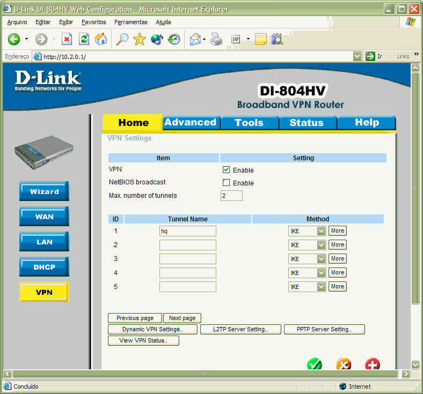Viewport: 423px width, 394px height.
Task: Click the Max. number of tunnels field
Action: click(x=231, y=196)
